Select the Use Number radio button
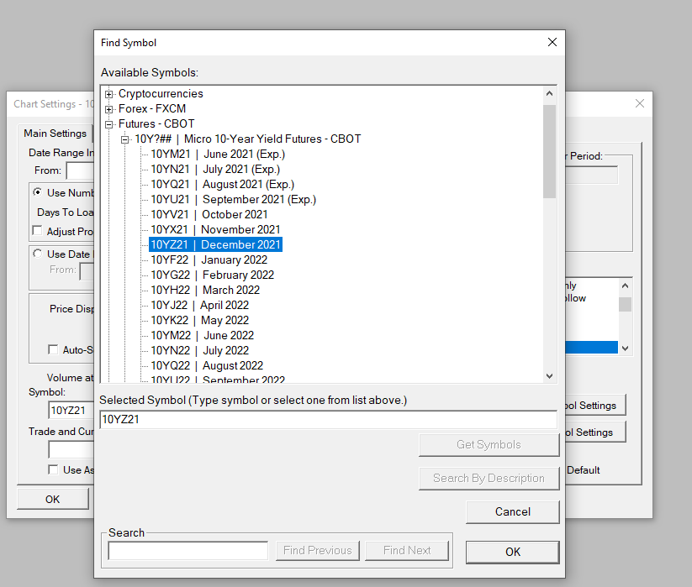The image size is (692, 587). 38,192
